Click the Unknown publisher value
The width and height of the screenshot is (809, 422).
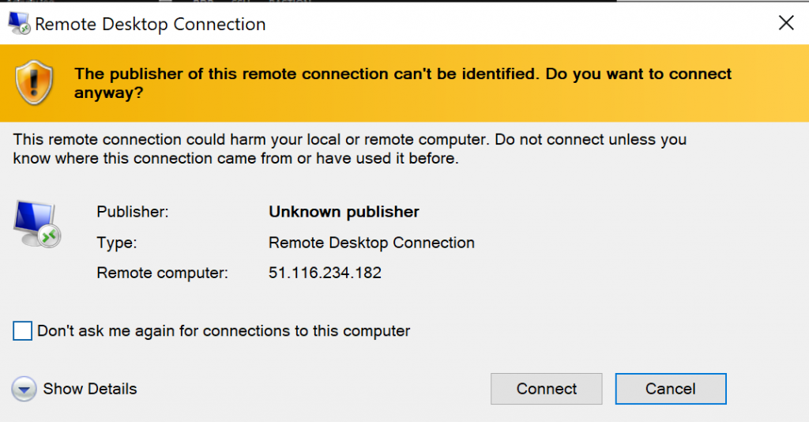point(344,212)
